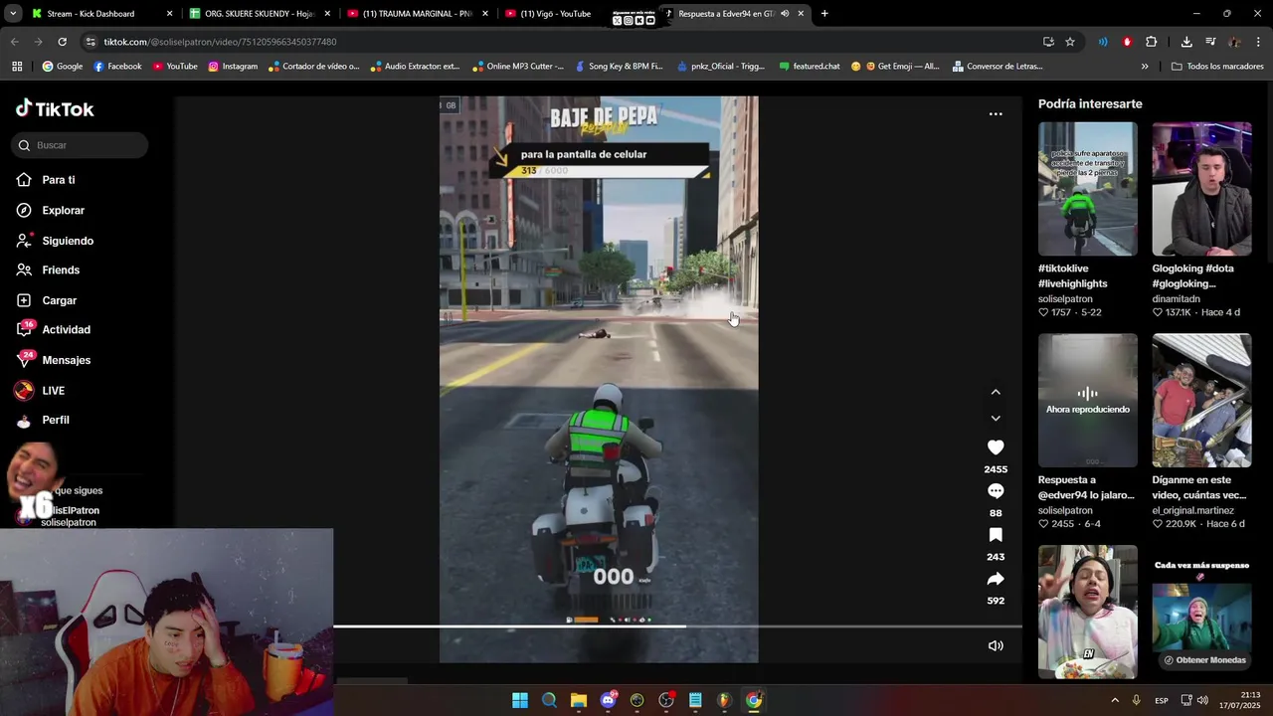Image resolution: width=1273 pixels, height=716 pixels.
Task: Click the address bar URL
Action: point(220,42)
